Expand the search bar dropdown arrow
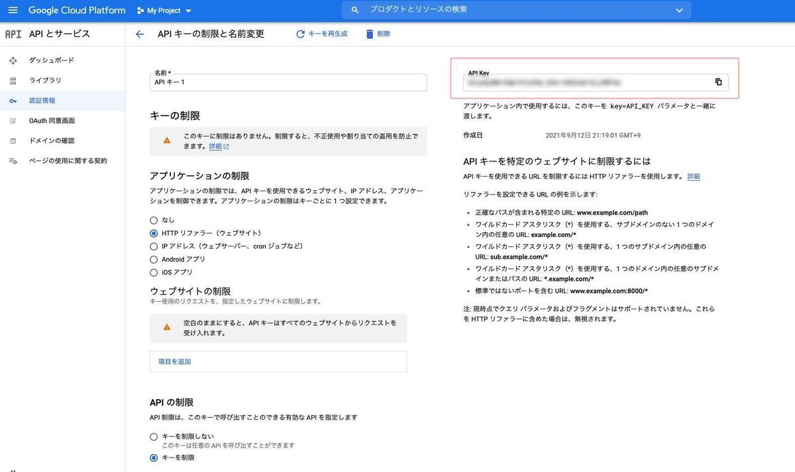Viewport: 795px width, 472px height. (x=678, y=10)
